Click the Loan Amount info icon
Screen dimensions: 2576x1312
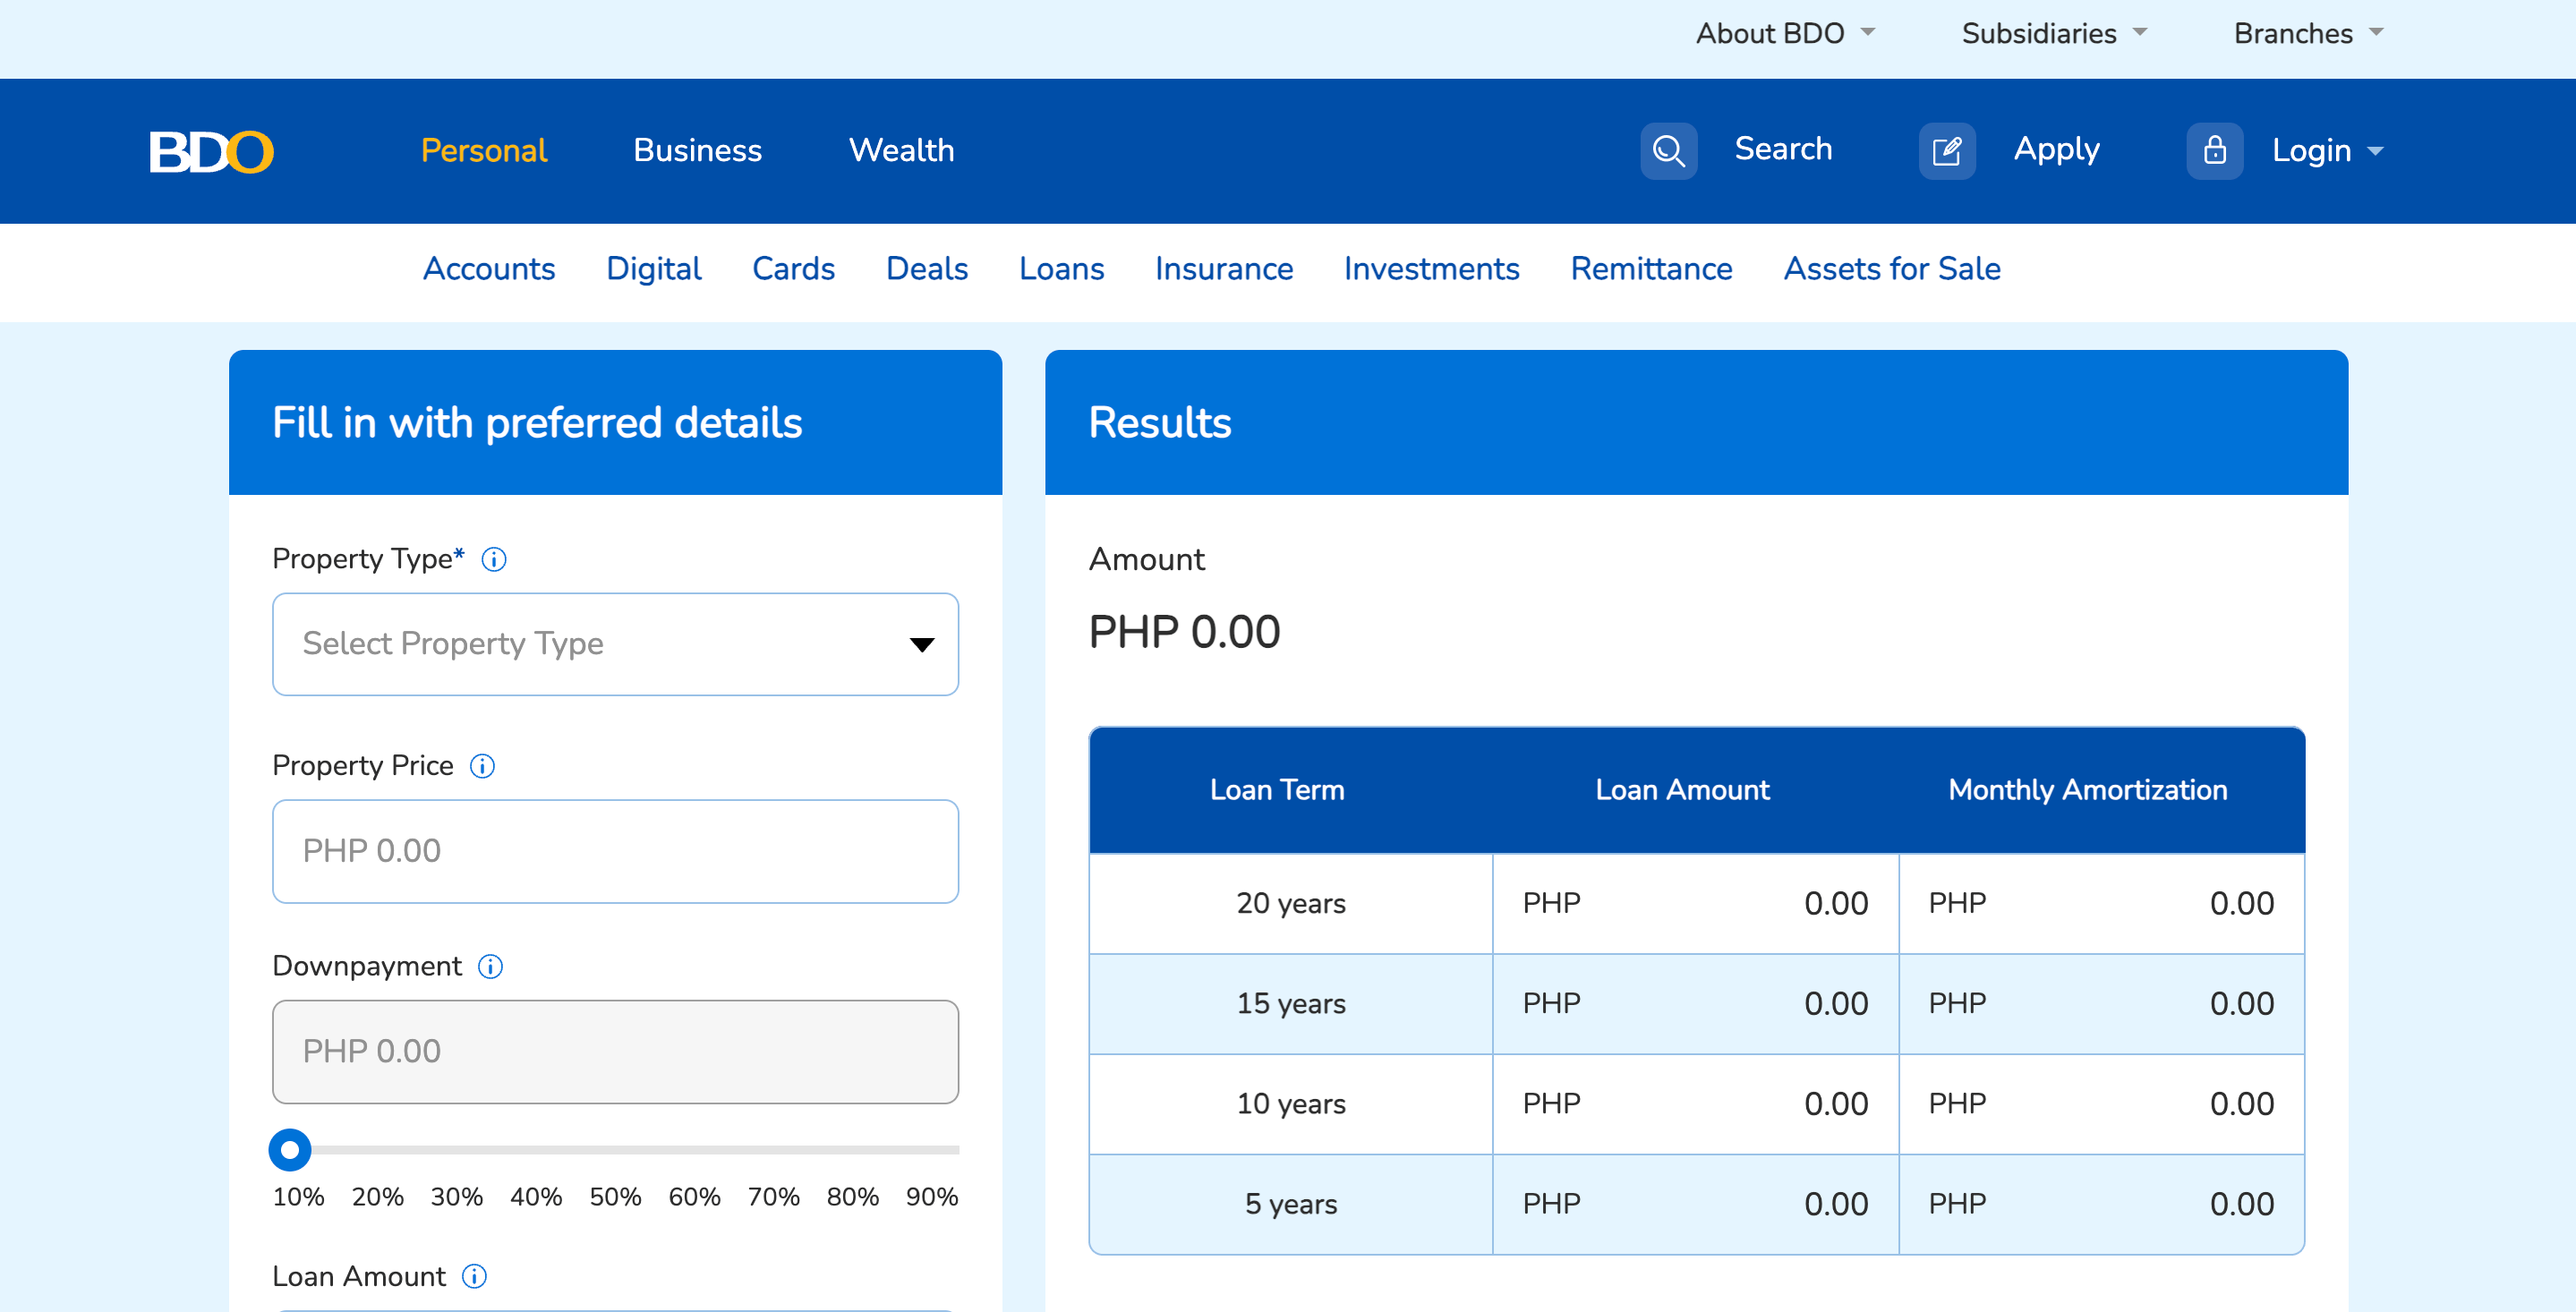pos(474,1276)
